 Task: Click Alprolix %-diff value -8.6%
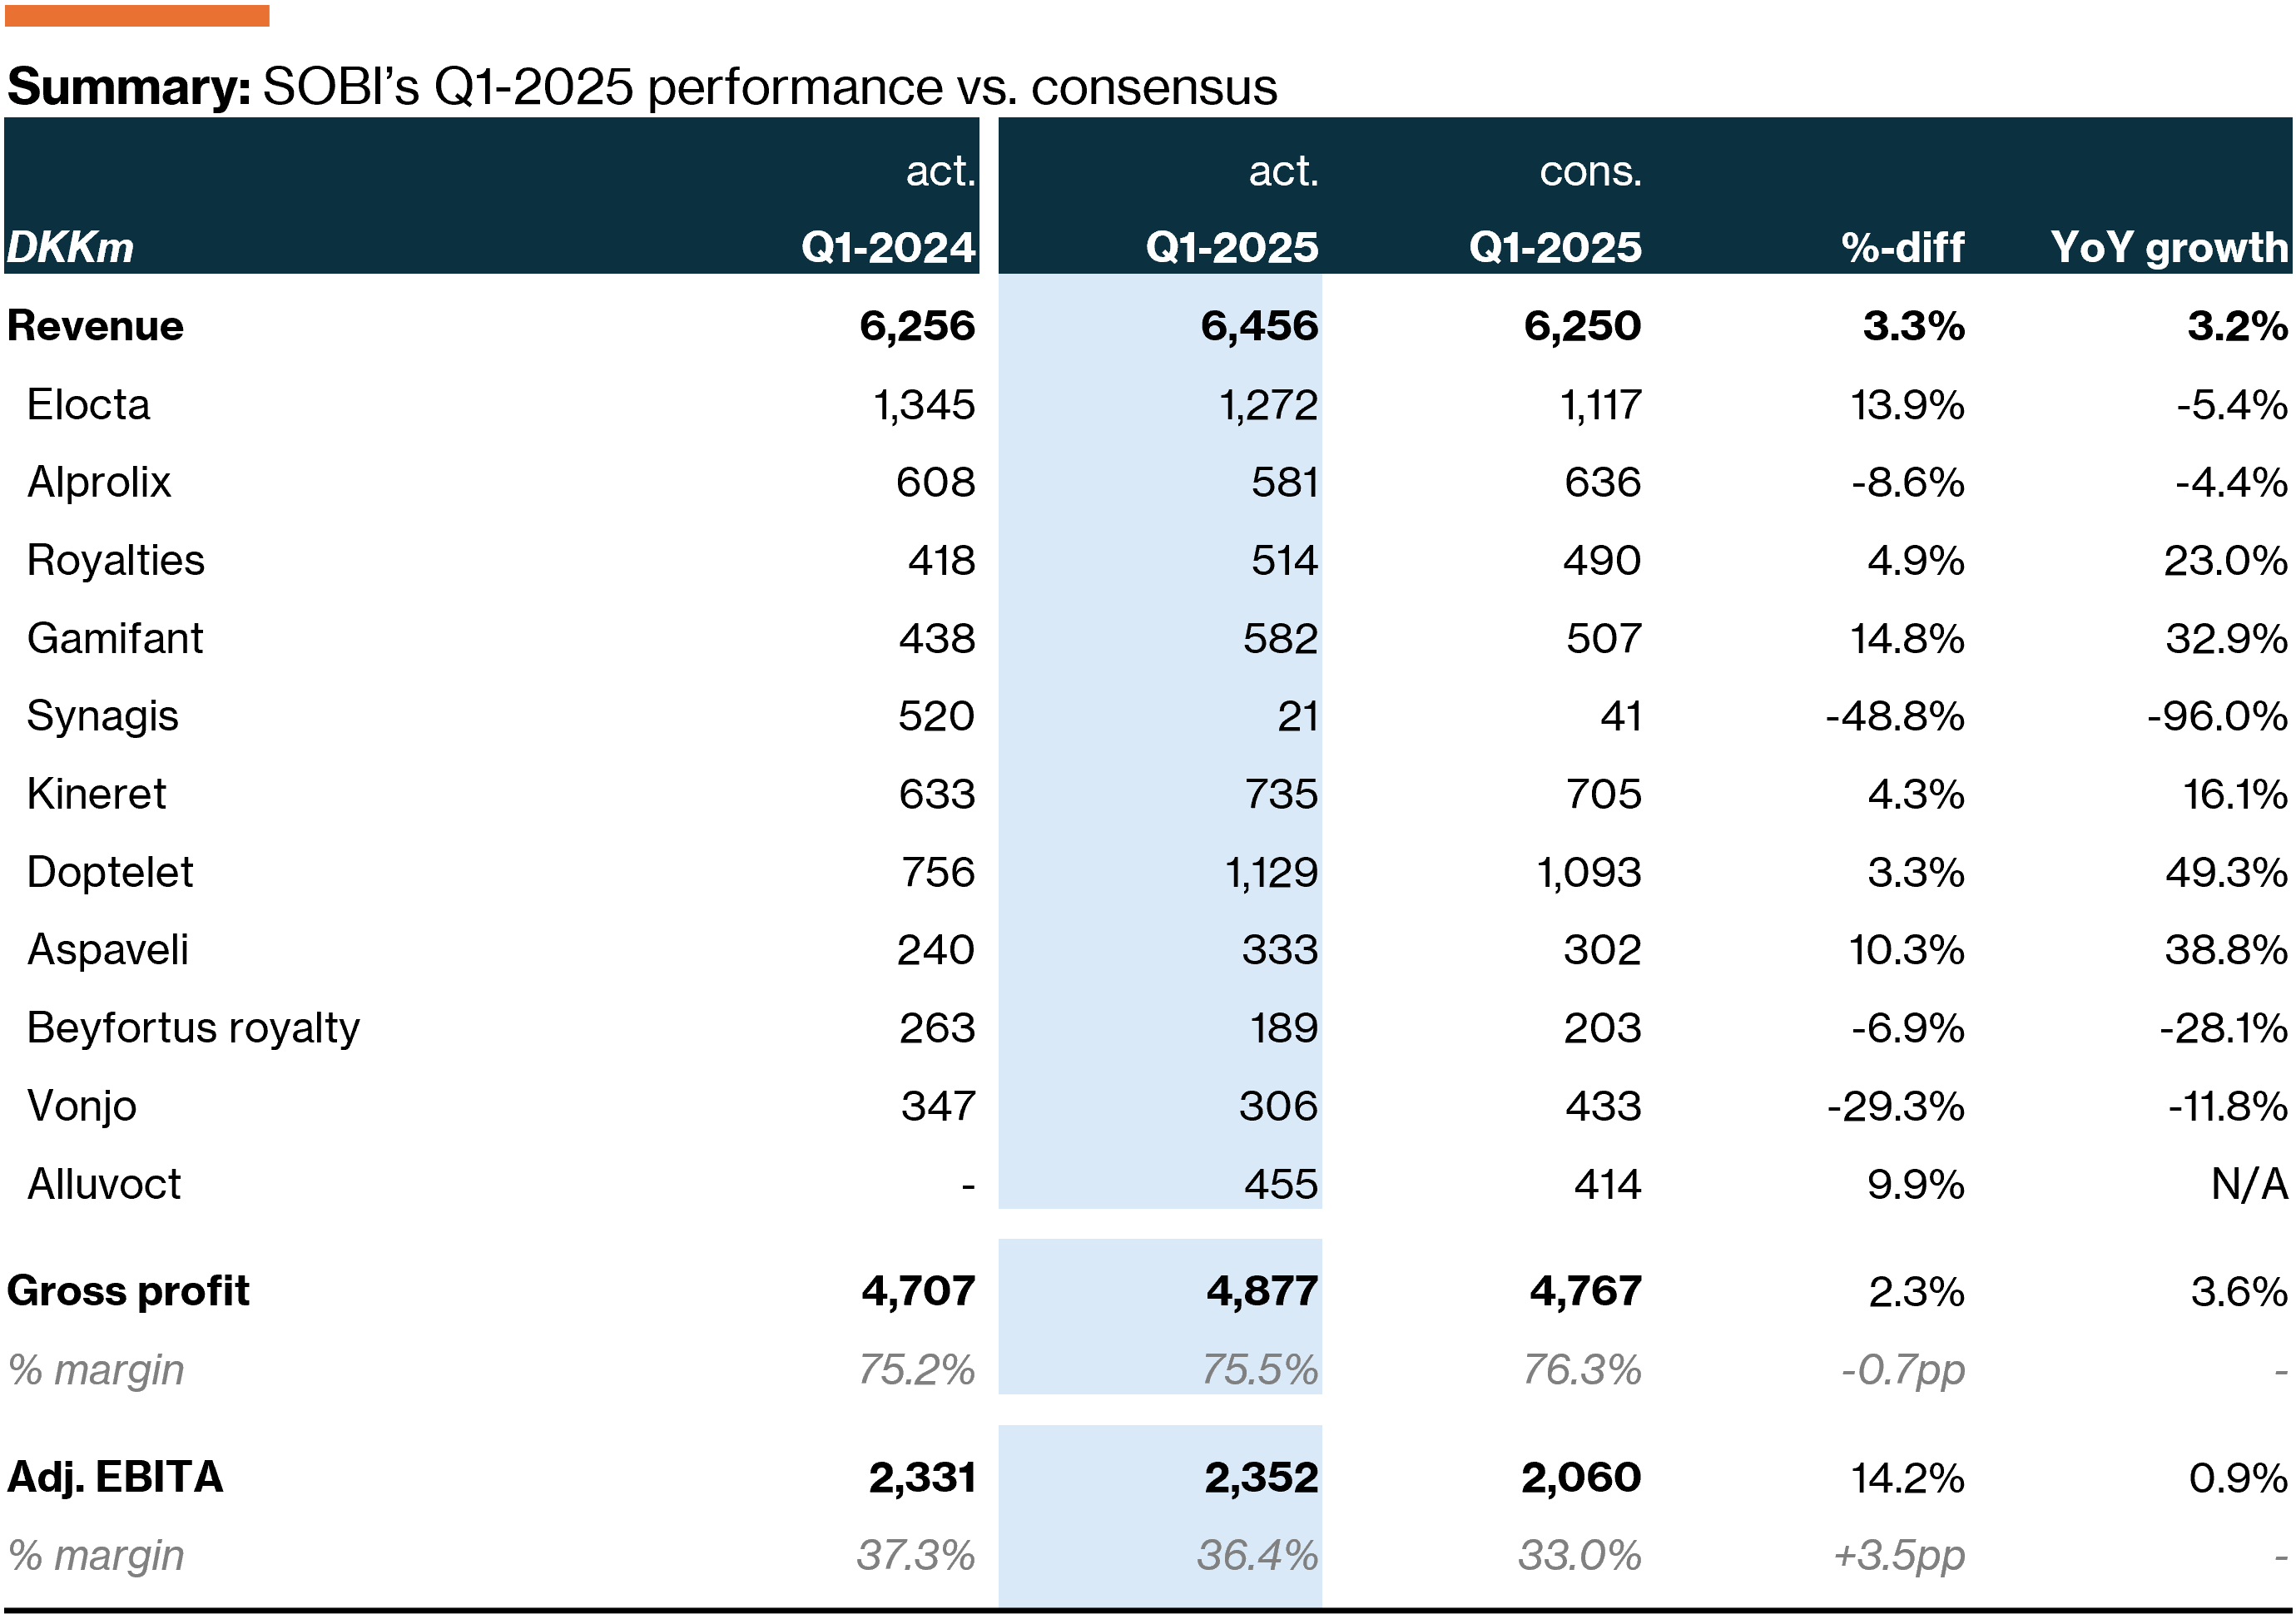[x=1908, y=482]
